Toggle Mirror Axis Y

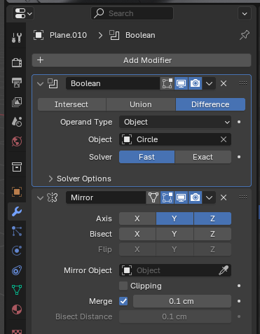click(x=175, y=218)
